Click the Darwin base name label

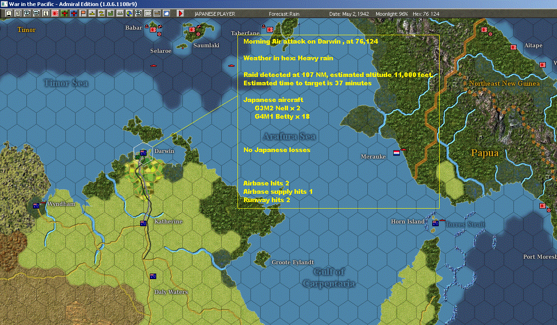click(164, 151)
